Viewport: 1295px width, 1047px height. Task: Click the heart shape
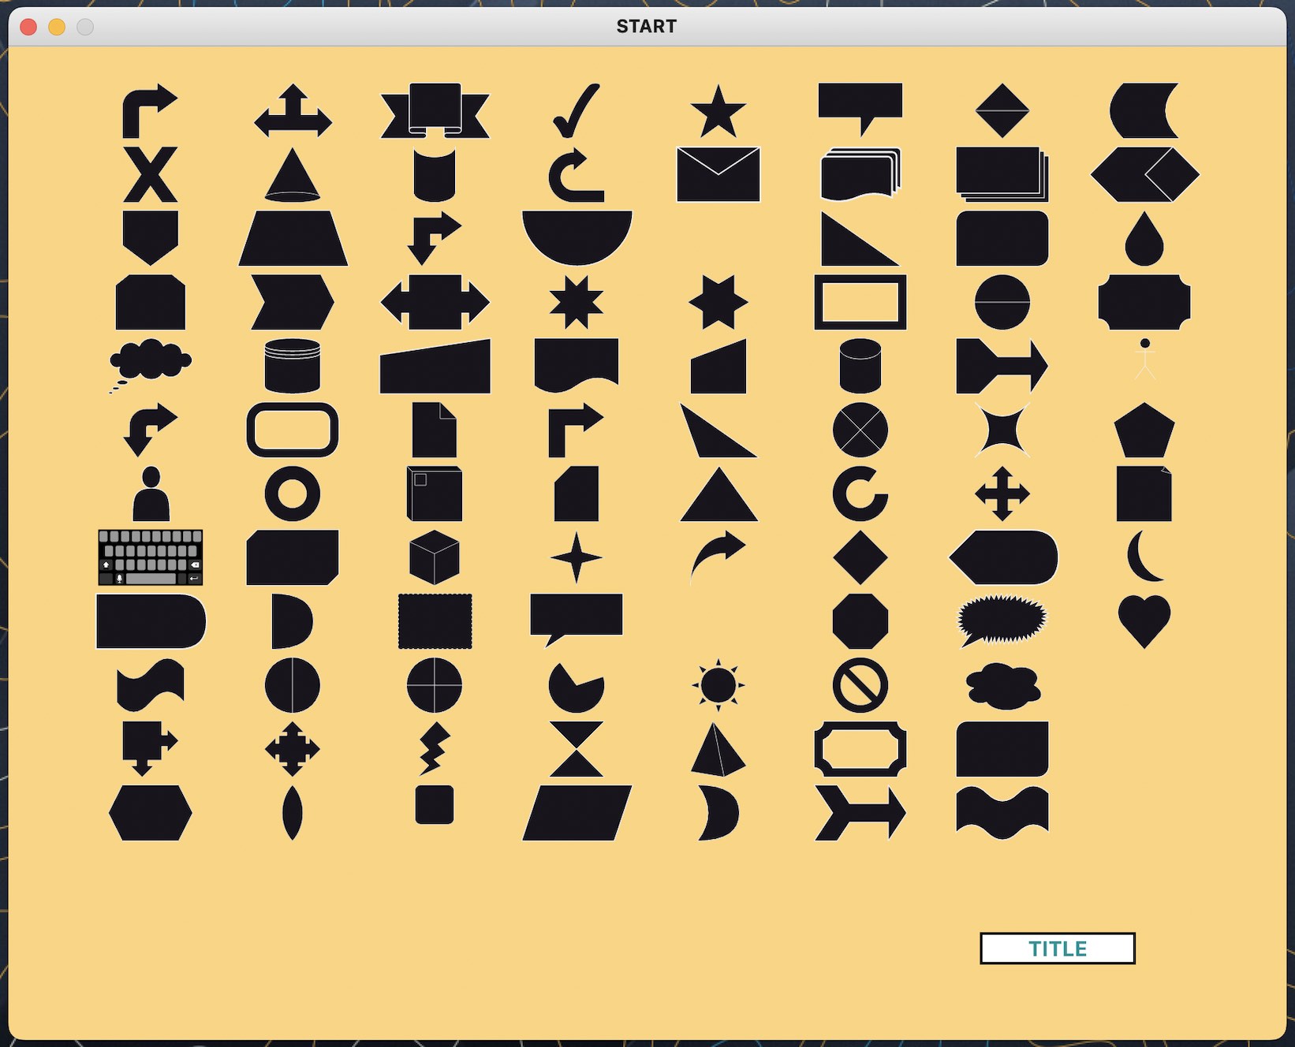pyautogui.click(x=1144, y=621)
